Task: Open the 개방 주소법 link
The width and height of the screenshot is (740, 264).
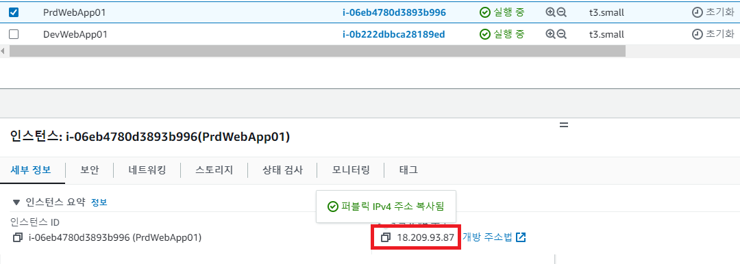Action: (x=488, y=237)
